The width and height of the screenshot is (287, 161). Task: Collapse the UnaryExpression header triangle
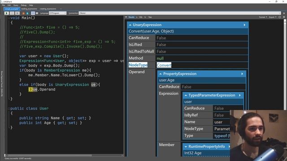(x=130, y=25)
